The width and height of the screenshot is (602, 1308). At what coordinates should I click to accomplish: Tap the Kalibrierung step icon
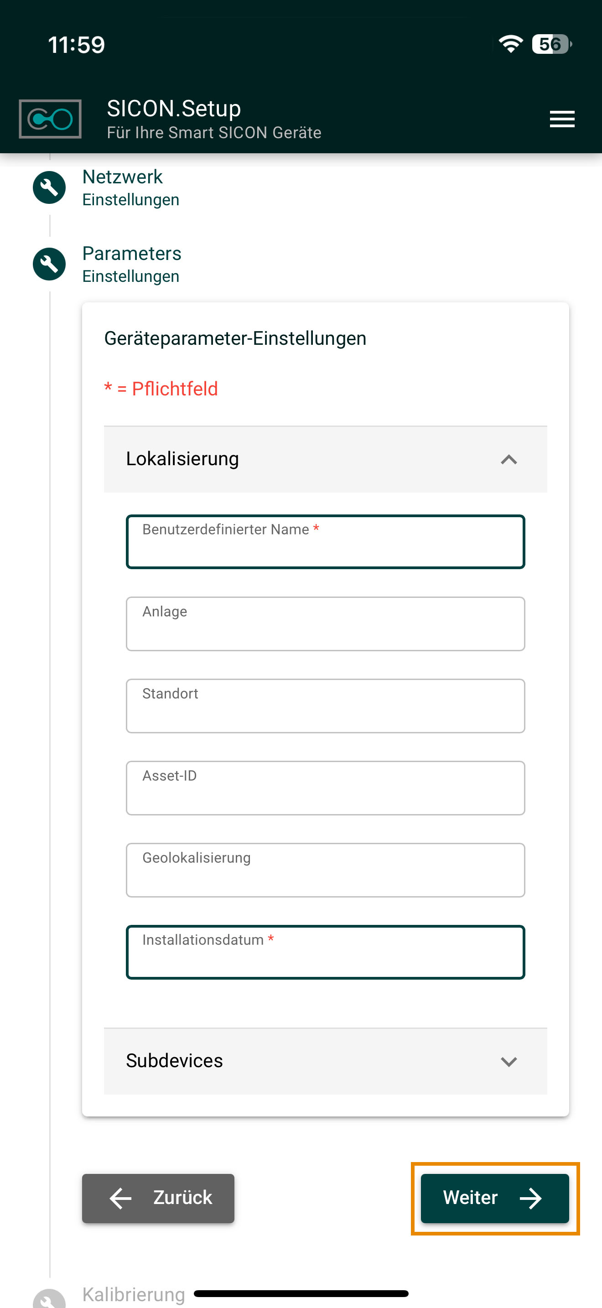(49, 1299)
